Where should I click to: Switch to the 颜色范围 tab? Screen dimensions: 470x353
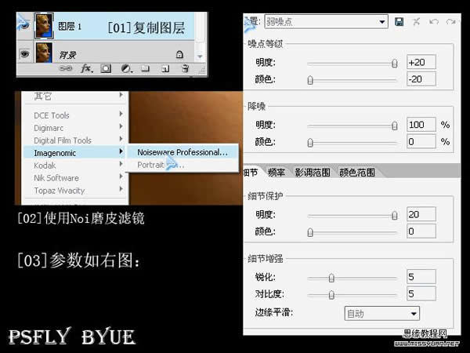pos(356,173)
